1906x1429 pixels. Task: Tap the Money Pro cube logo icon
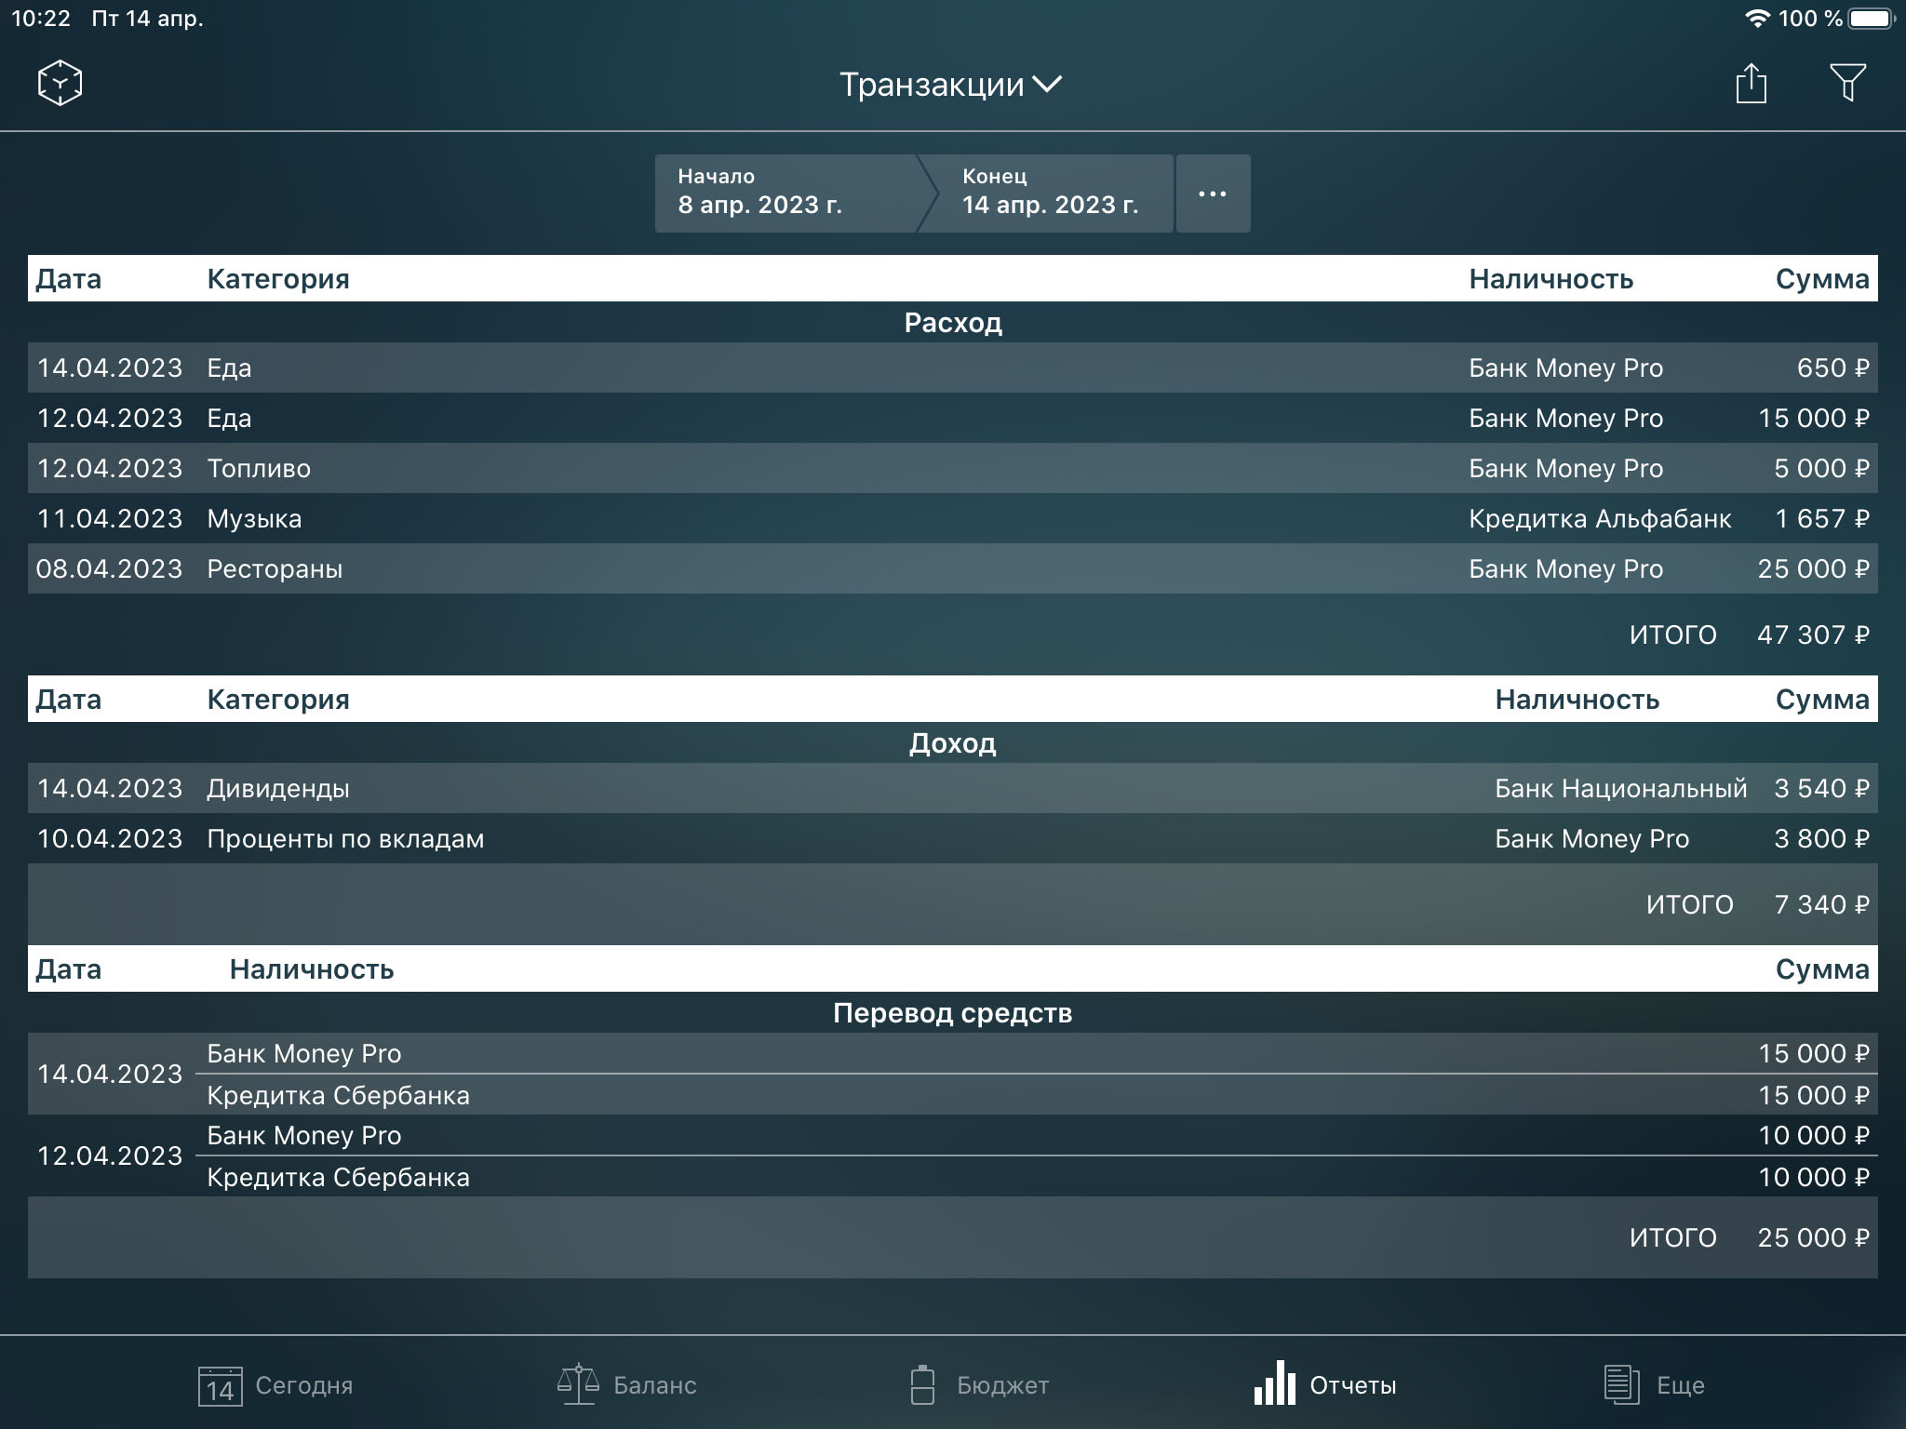tap(60, 83)
